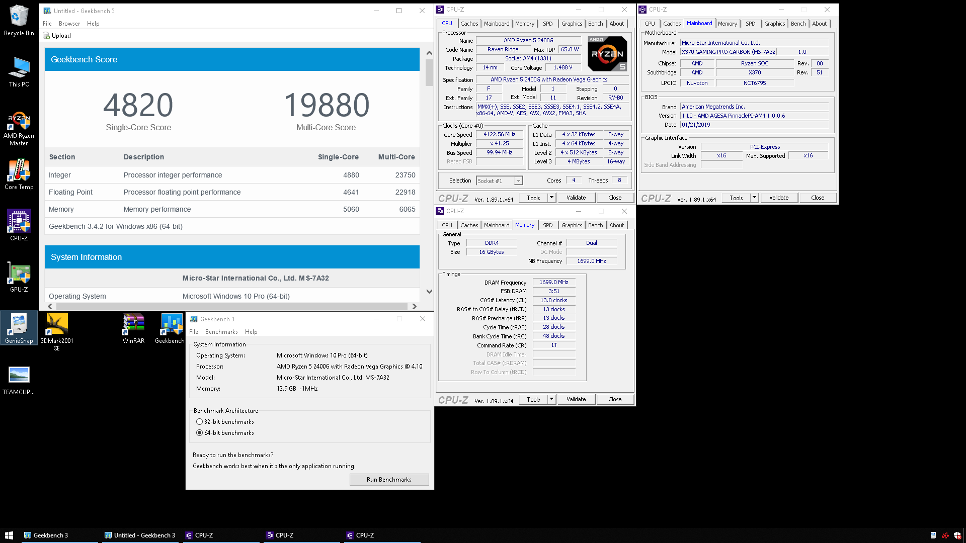
Task: Click horizontal scrollbar in Geekbench results
Action: click(x=231, y=306)
